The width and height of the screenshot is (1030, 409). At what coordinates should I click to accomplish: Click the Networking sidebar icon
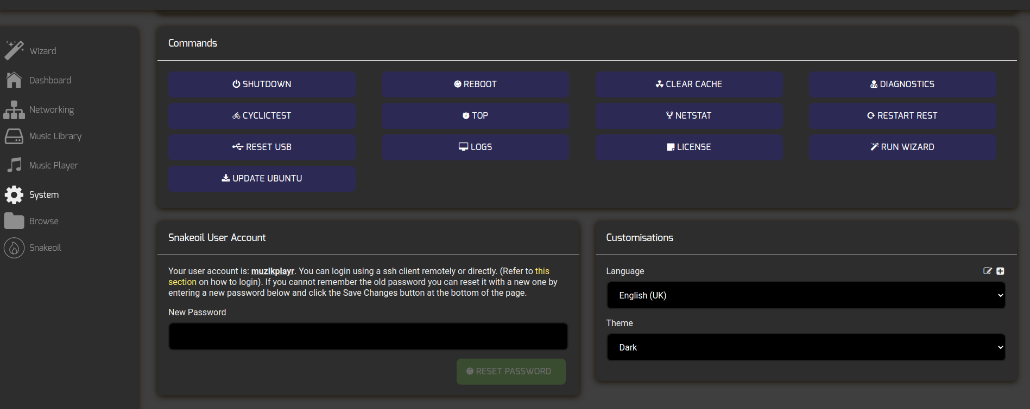pyautogui.click(x=14, y=109)
